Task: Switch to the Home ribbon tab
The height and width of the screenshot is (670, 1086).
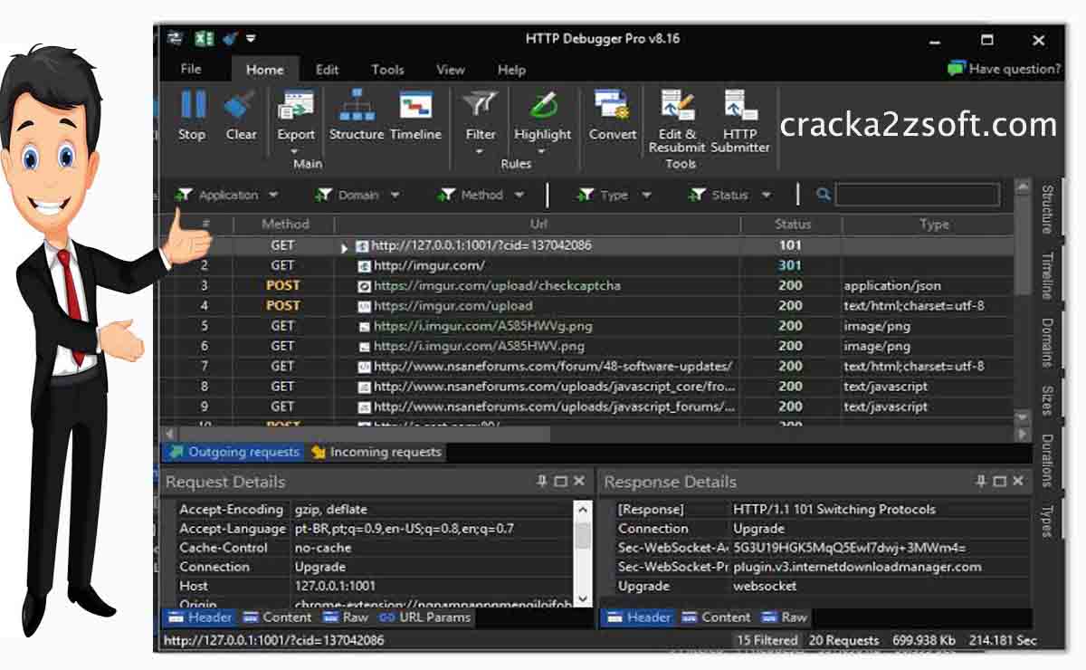Action: (x=264, y=70)
